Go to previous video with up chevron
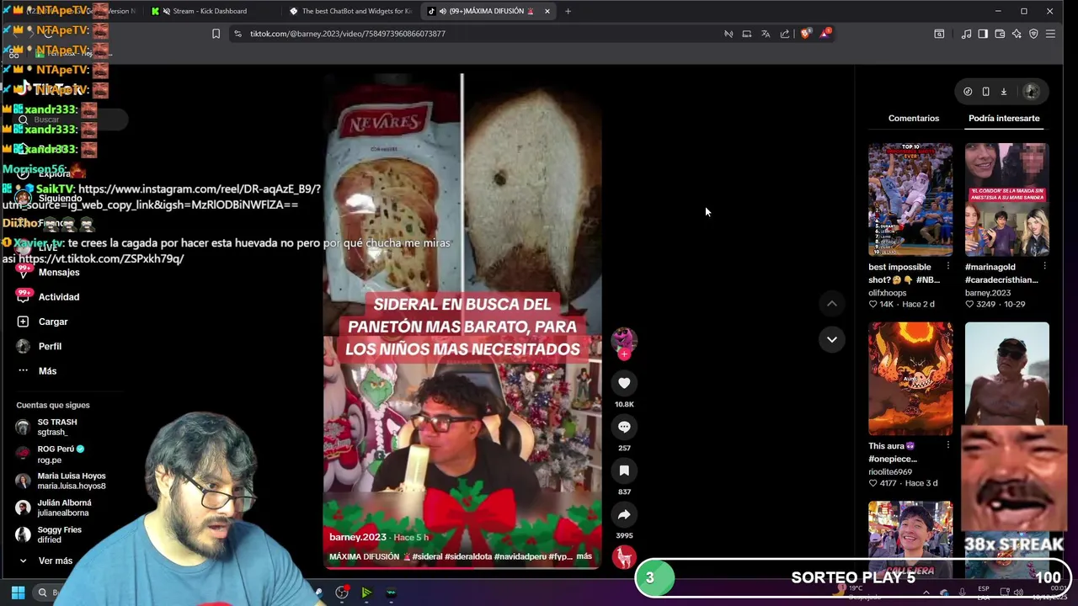1078x606 pixels. pos(831,303)
